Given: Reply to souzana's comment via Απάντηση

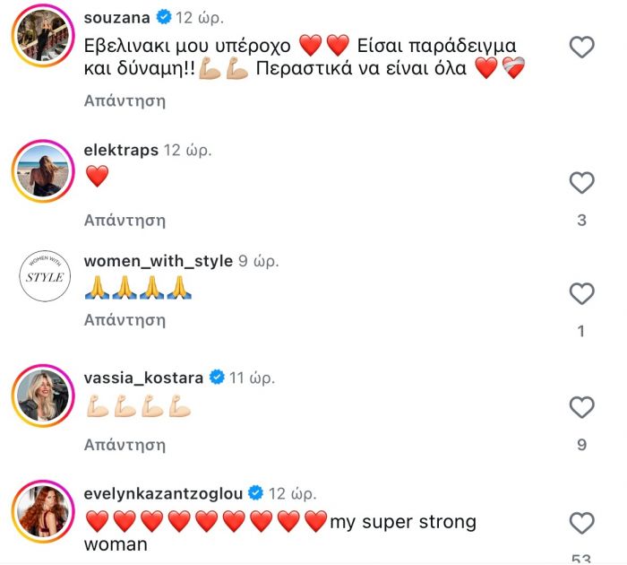Looking at the screenshot, I should click(125, 100).
